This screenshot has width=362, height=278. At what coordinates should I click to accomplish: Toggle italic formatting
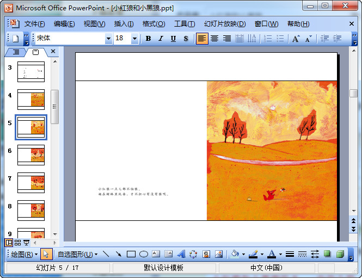click(161, 39)
